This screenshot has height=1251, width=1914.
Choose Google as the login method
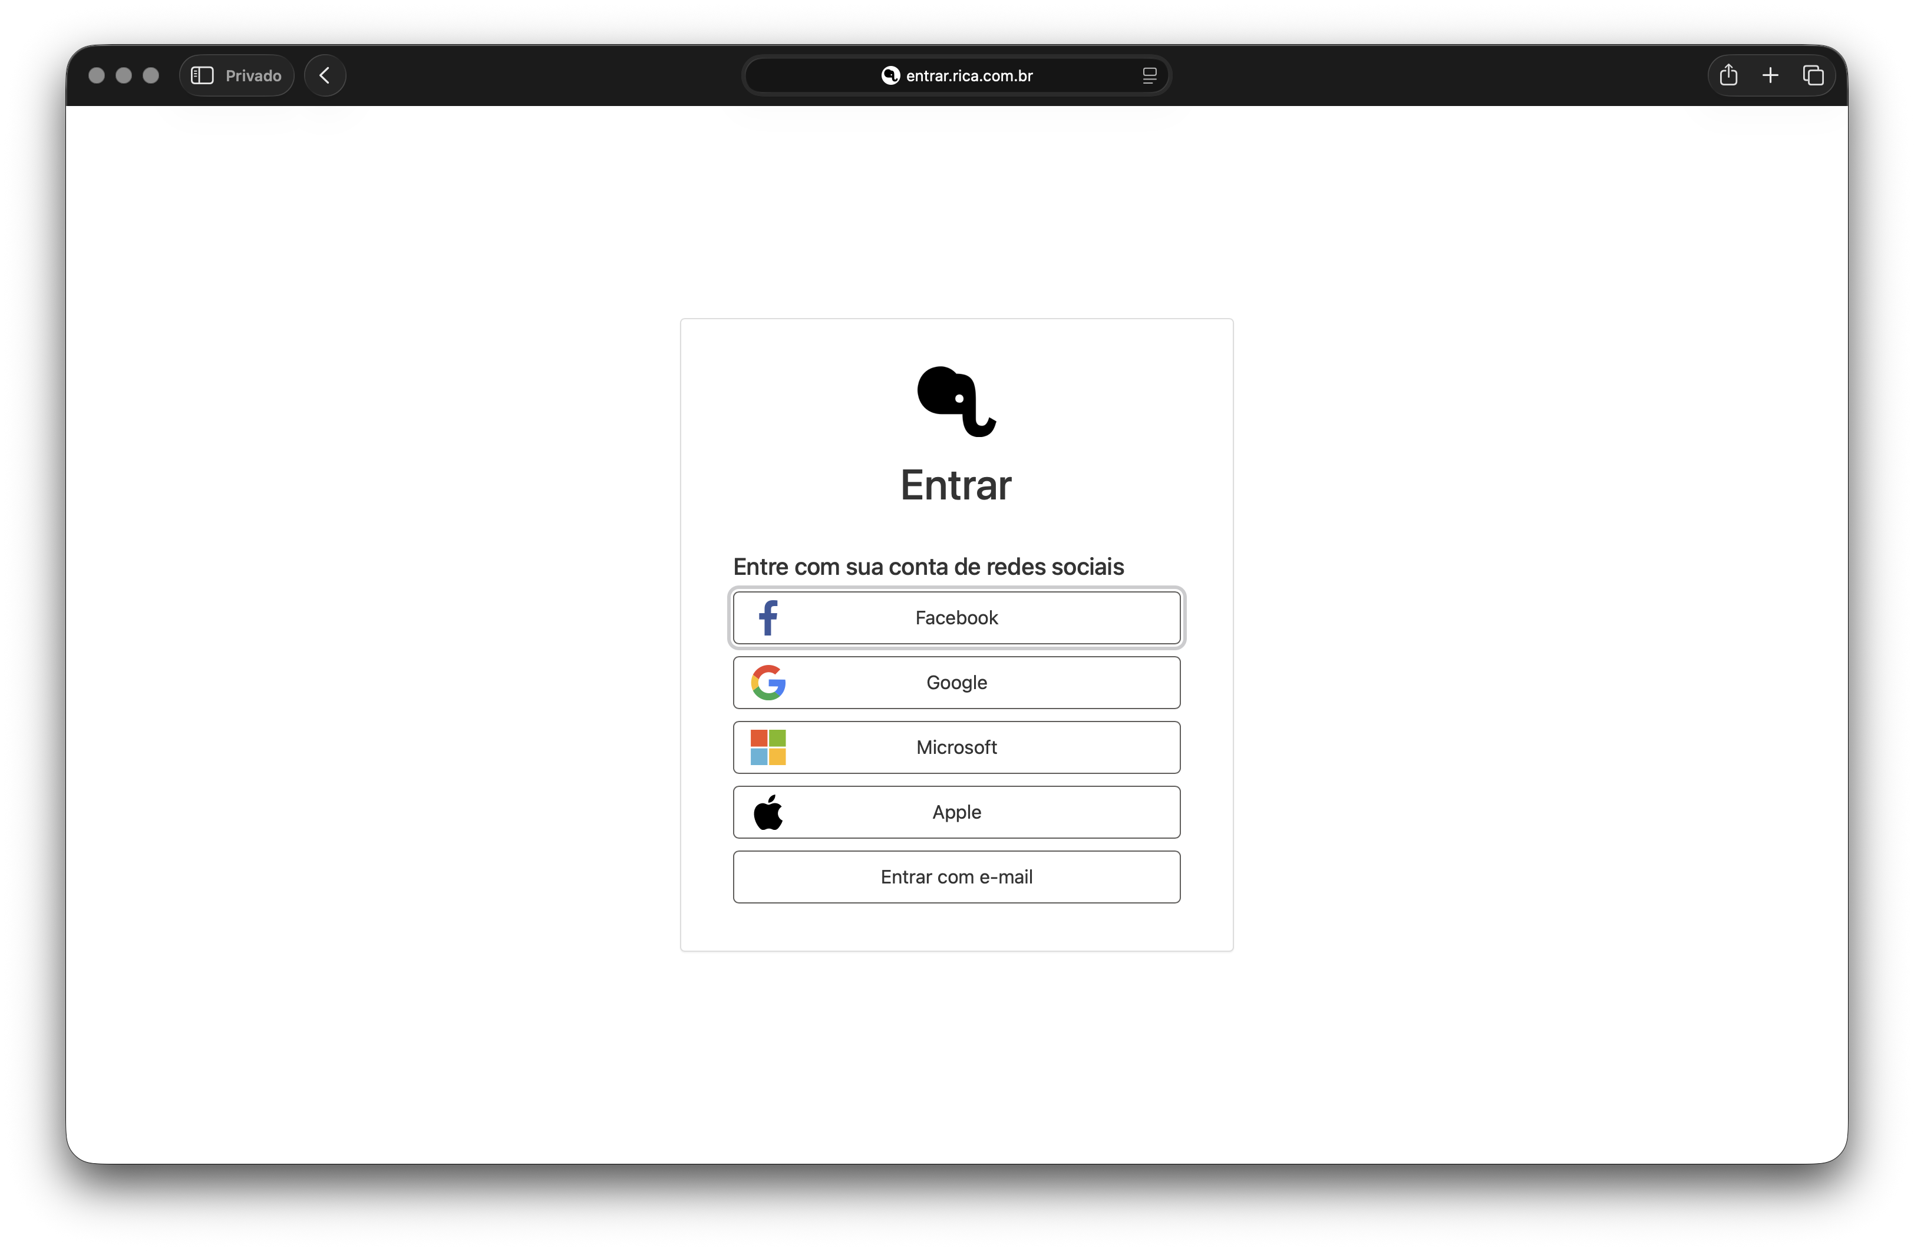click(x=956, y=683)
